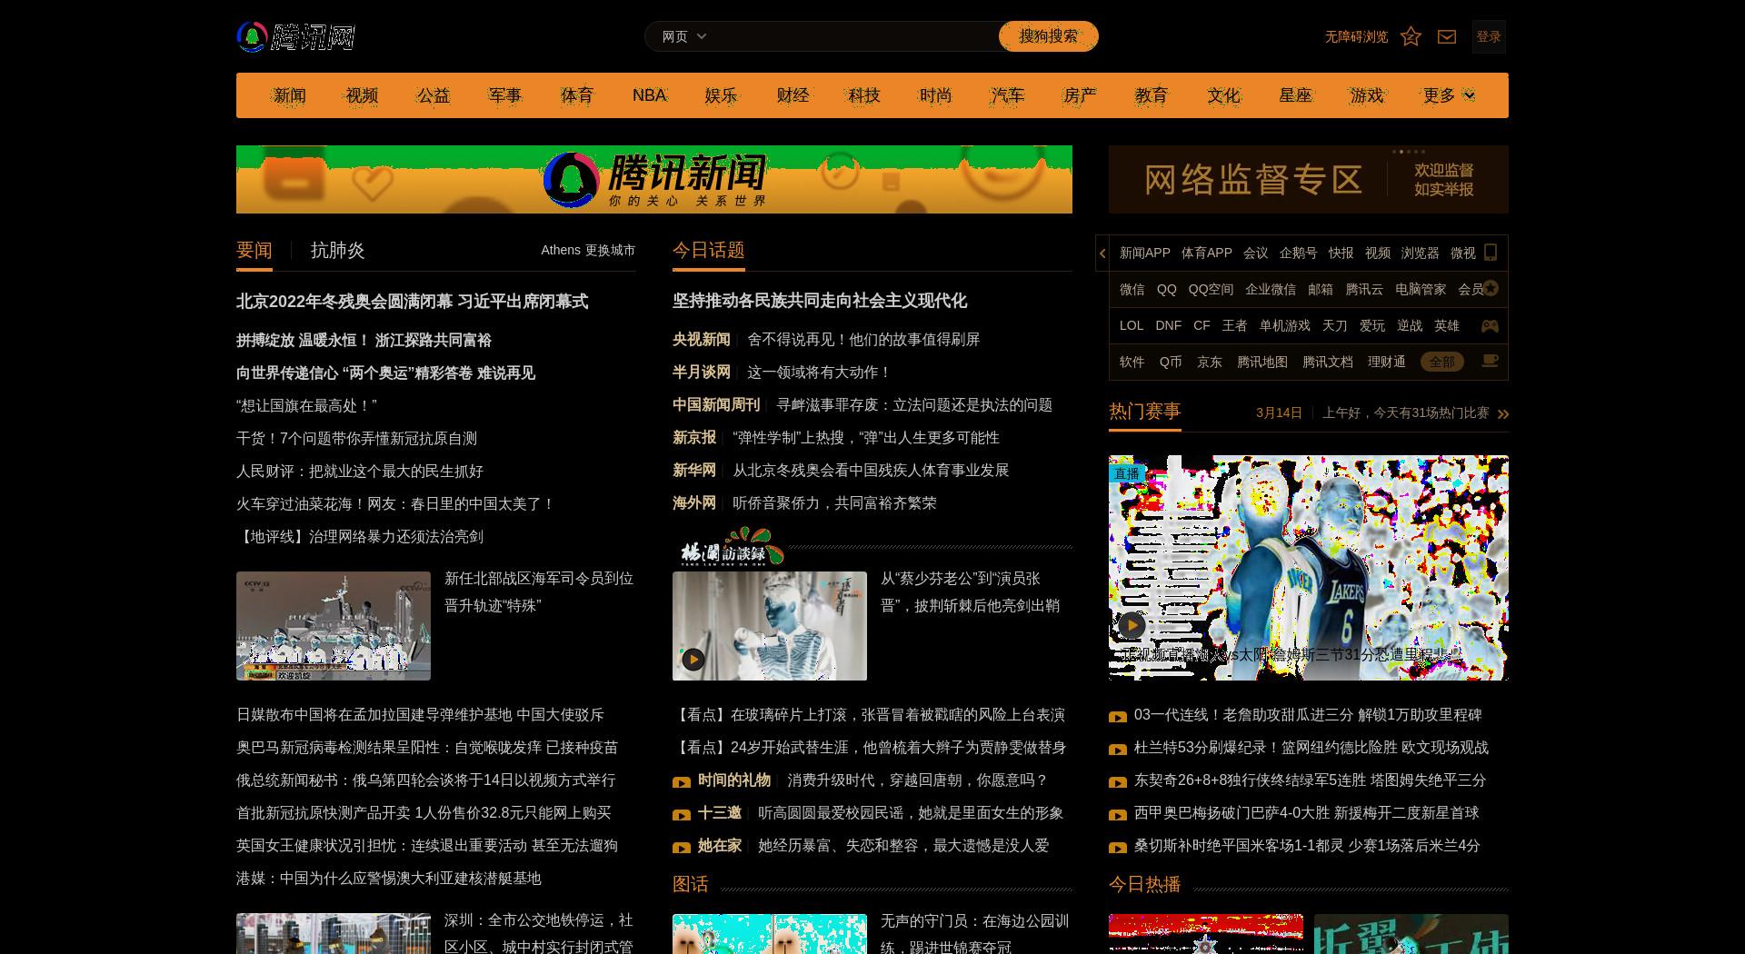Viewport: 1745px width, 954px height.
Task: Open headline about 冬残奥会圆满闭幕
Action: click(412, 302)
